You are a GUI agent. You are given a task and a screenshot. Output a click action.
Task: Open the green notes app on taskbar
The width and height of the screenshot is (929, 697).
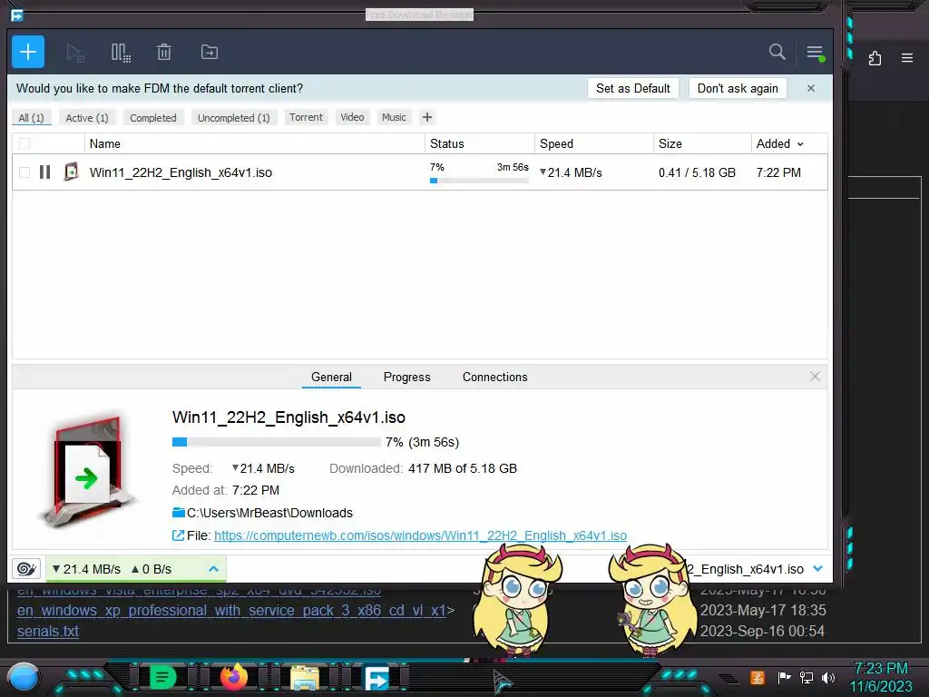point(162,677)
